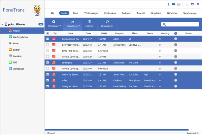Sort by the Name column header
This screenshot has width=202, height=135.
[71, 33]
